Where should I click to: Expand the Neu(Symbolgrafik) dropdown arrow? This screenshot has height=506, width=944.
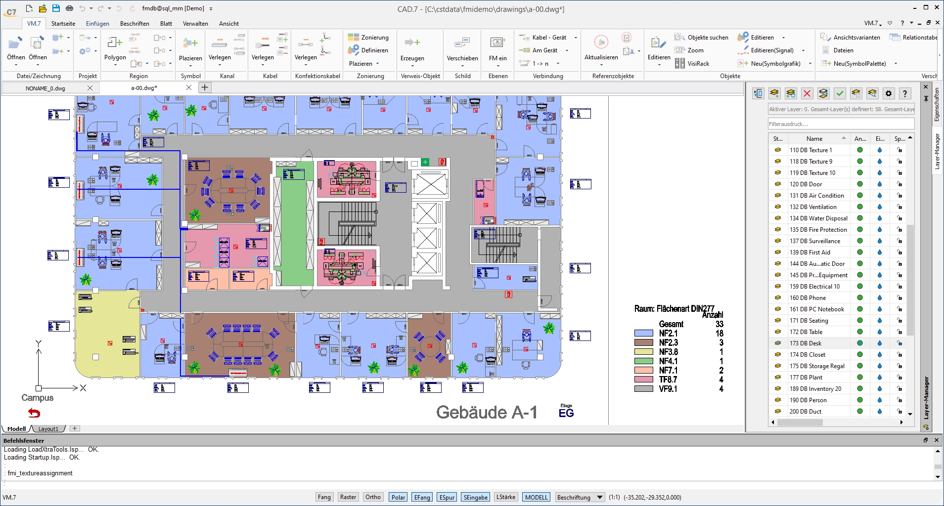point(810,64)
